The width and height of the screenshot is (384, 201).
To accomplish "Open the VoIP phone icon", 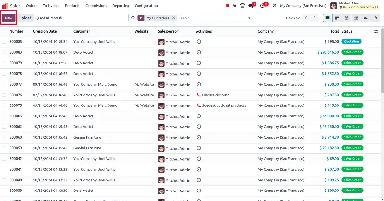I will [243, 5].
